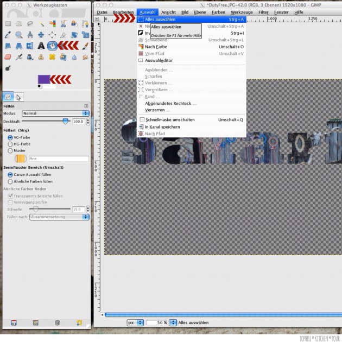Screen dimensions: 342x342
Task: Select the Eraser tool
Action: click(x=8, y=57)
